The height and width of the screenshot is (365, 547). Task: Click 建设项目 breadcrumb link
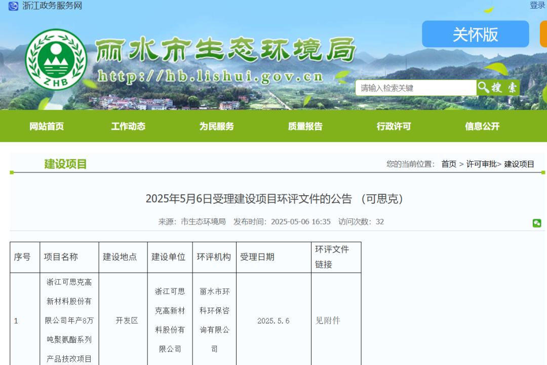point(519,164)
